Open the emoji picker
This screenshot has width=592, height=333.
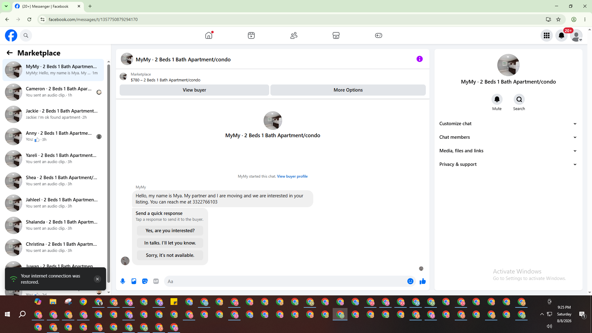coord(410,281)
